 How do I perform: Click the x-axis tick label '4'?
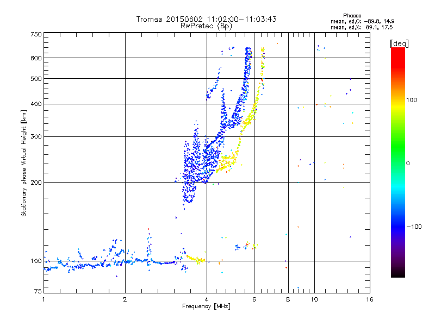207,299
